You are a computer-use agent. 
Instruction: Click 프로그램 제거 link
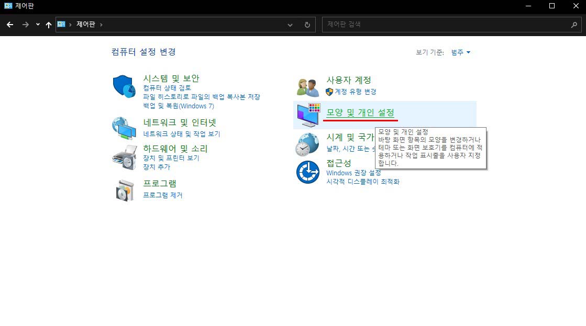tap(162, 195)
